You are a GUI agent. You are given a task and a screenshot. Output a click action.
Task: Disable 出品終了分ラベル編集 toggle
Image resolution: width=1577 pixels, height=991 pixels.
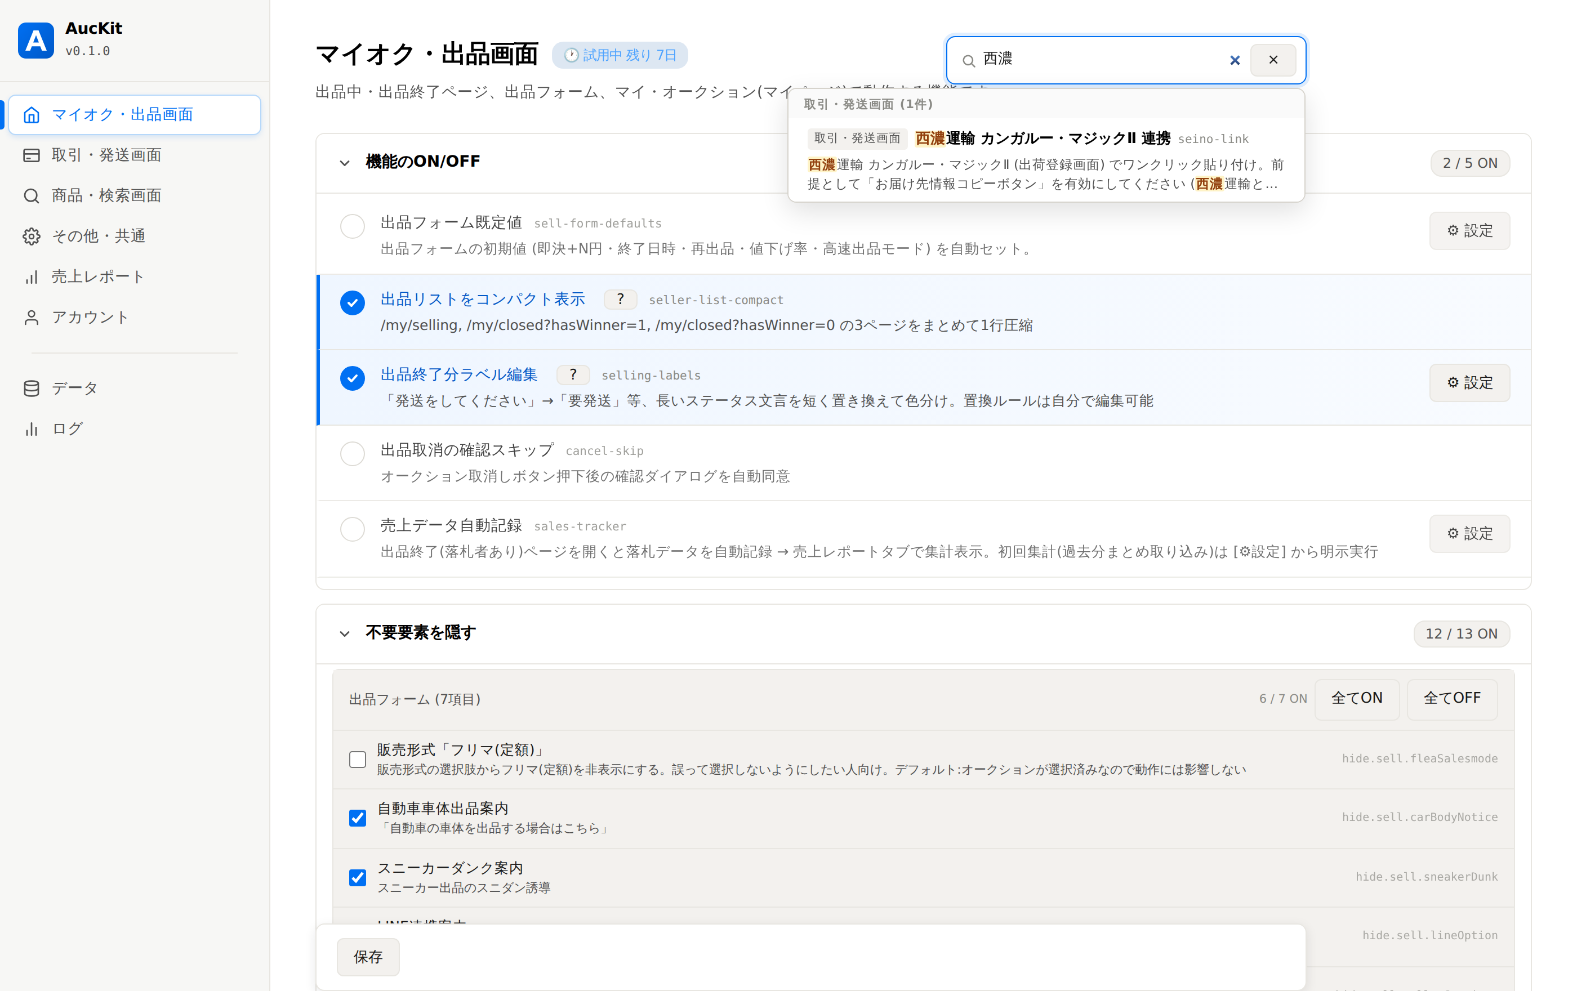[353, 378]
